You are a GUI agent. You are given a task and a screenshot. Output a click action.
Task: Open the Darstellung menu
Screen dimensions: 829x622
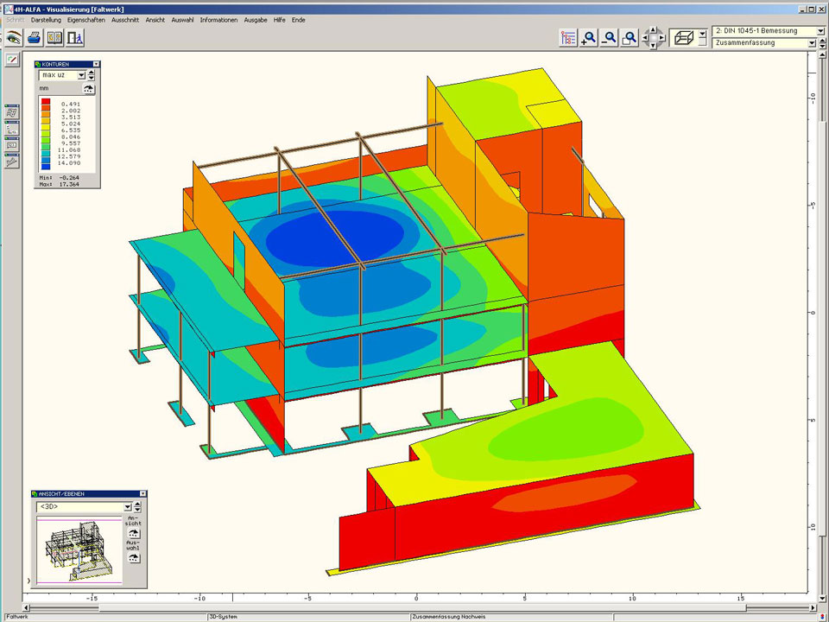(x=45, y=19)
